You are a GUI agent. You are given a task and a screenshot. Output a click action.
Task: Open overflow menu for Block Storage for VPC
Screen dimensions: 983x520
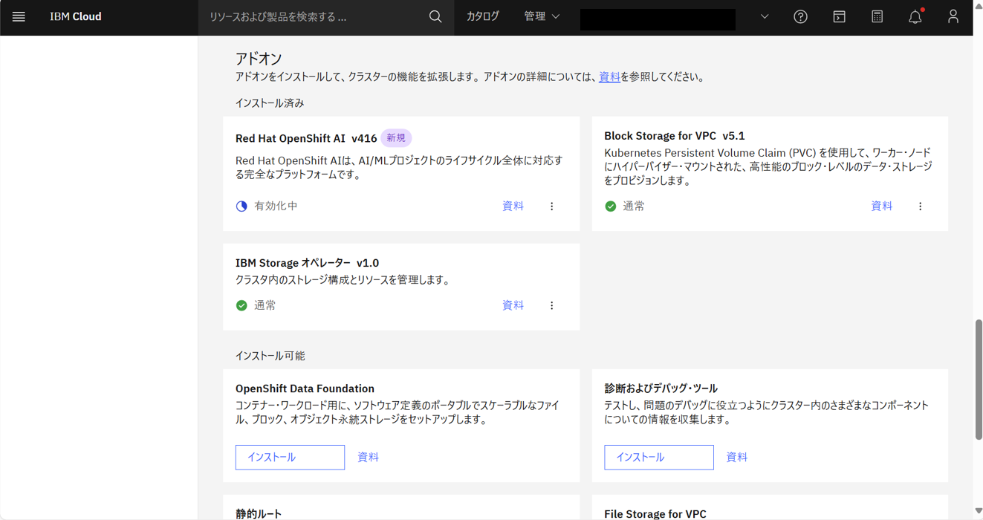[920, 207]
